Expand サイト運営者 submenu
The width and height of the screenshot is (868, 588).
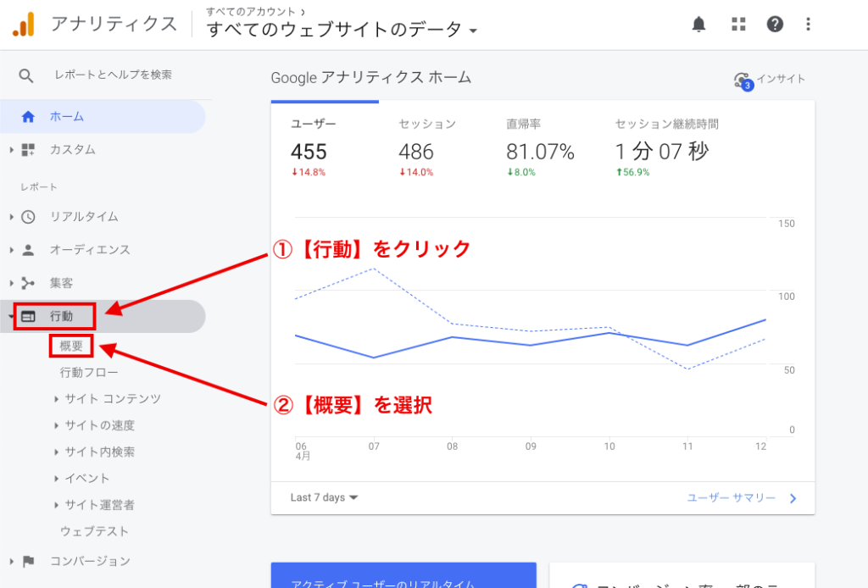pyautogui.click(x=57, y=505)
